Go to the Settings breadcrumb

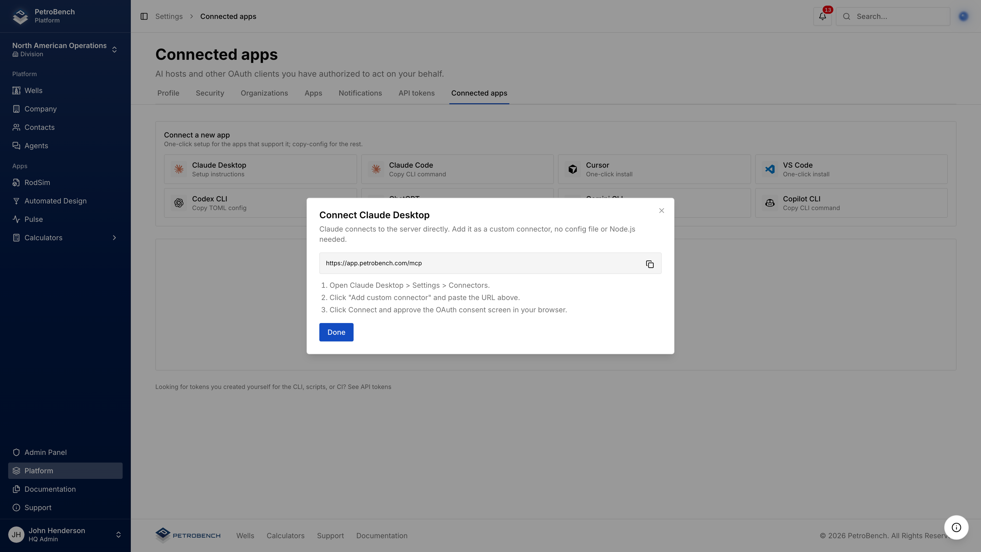(x=169, y=16)
